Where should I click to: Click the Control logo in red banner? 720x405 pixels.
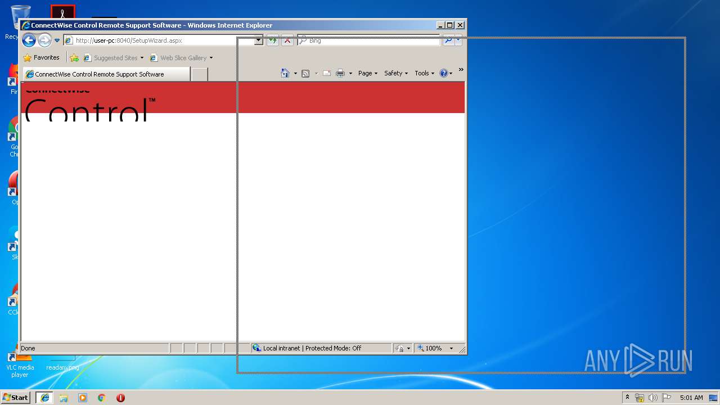click(90, 105)
